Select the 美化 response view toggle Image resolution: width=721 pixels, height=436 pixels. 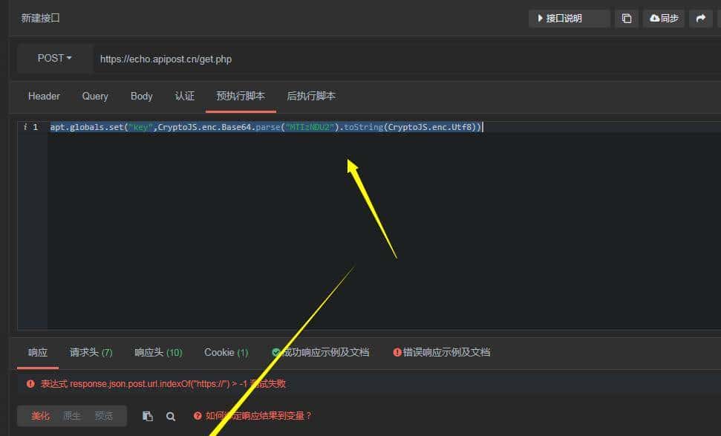point(40,416)
